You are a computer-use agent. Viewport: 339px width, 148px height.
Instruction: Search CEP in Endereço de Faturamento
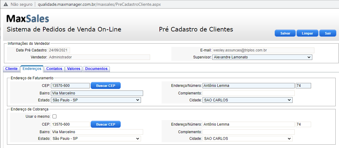(106, 86)
